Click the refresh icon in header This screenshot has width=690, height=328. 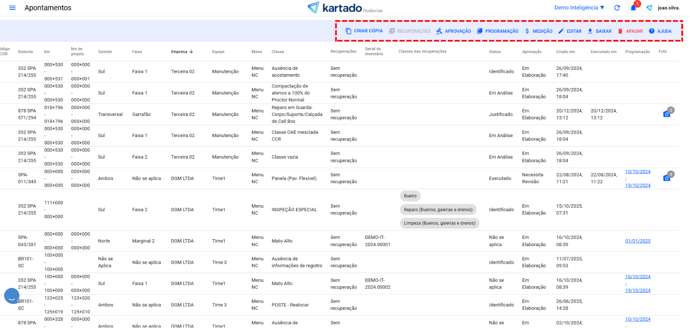coord(617,8)
